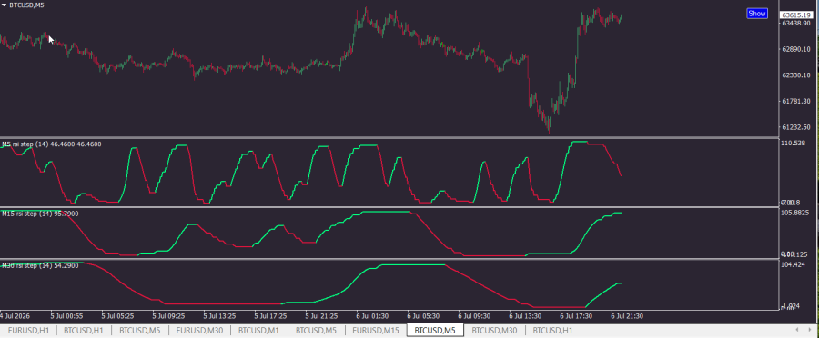
Task: Open BTCUSD,H1 tab next to EURUSD,H1
Action: point(84,330)
